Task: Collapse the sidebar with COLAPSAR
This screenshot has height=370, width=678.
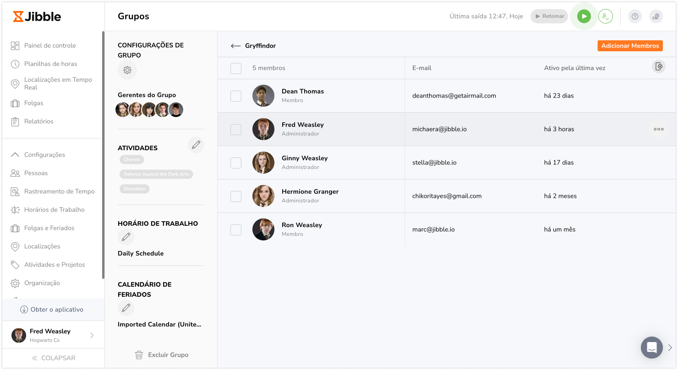Action: pos(54,358)
